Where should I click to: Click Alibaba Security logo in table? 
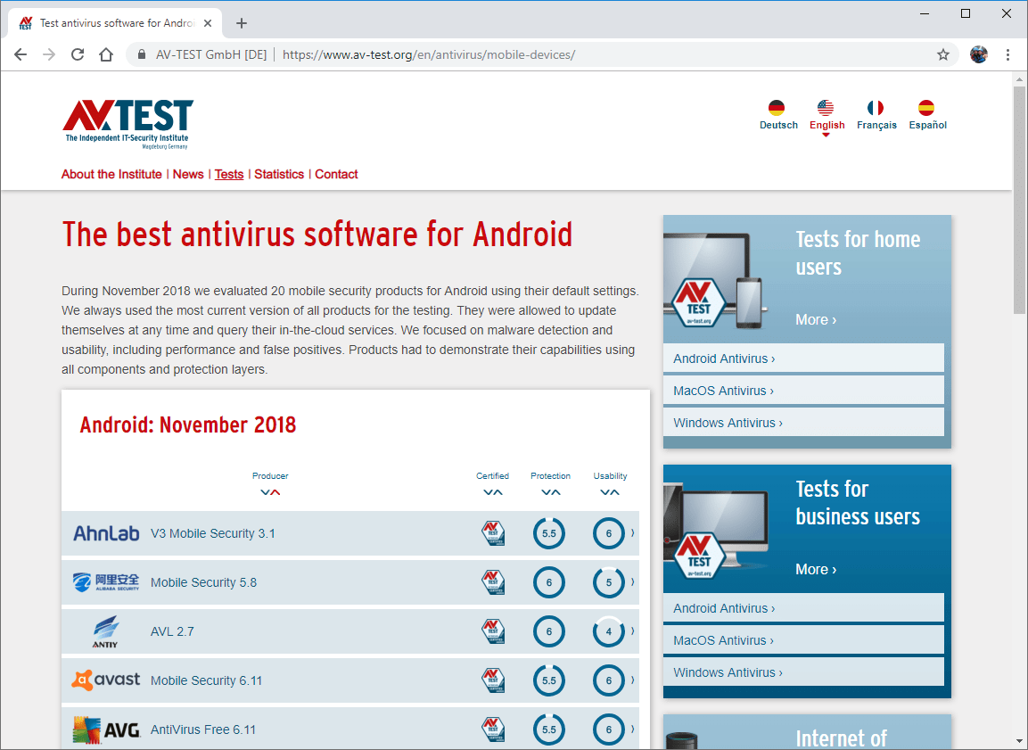click(106, 582)
